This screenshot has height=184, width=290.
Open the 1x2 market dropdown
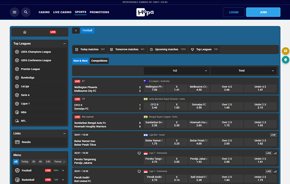coord(177,71)
